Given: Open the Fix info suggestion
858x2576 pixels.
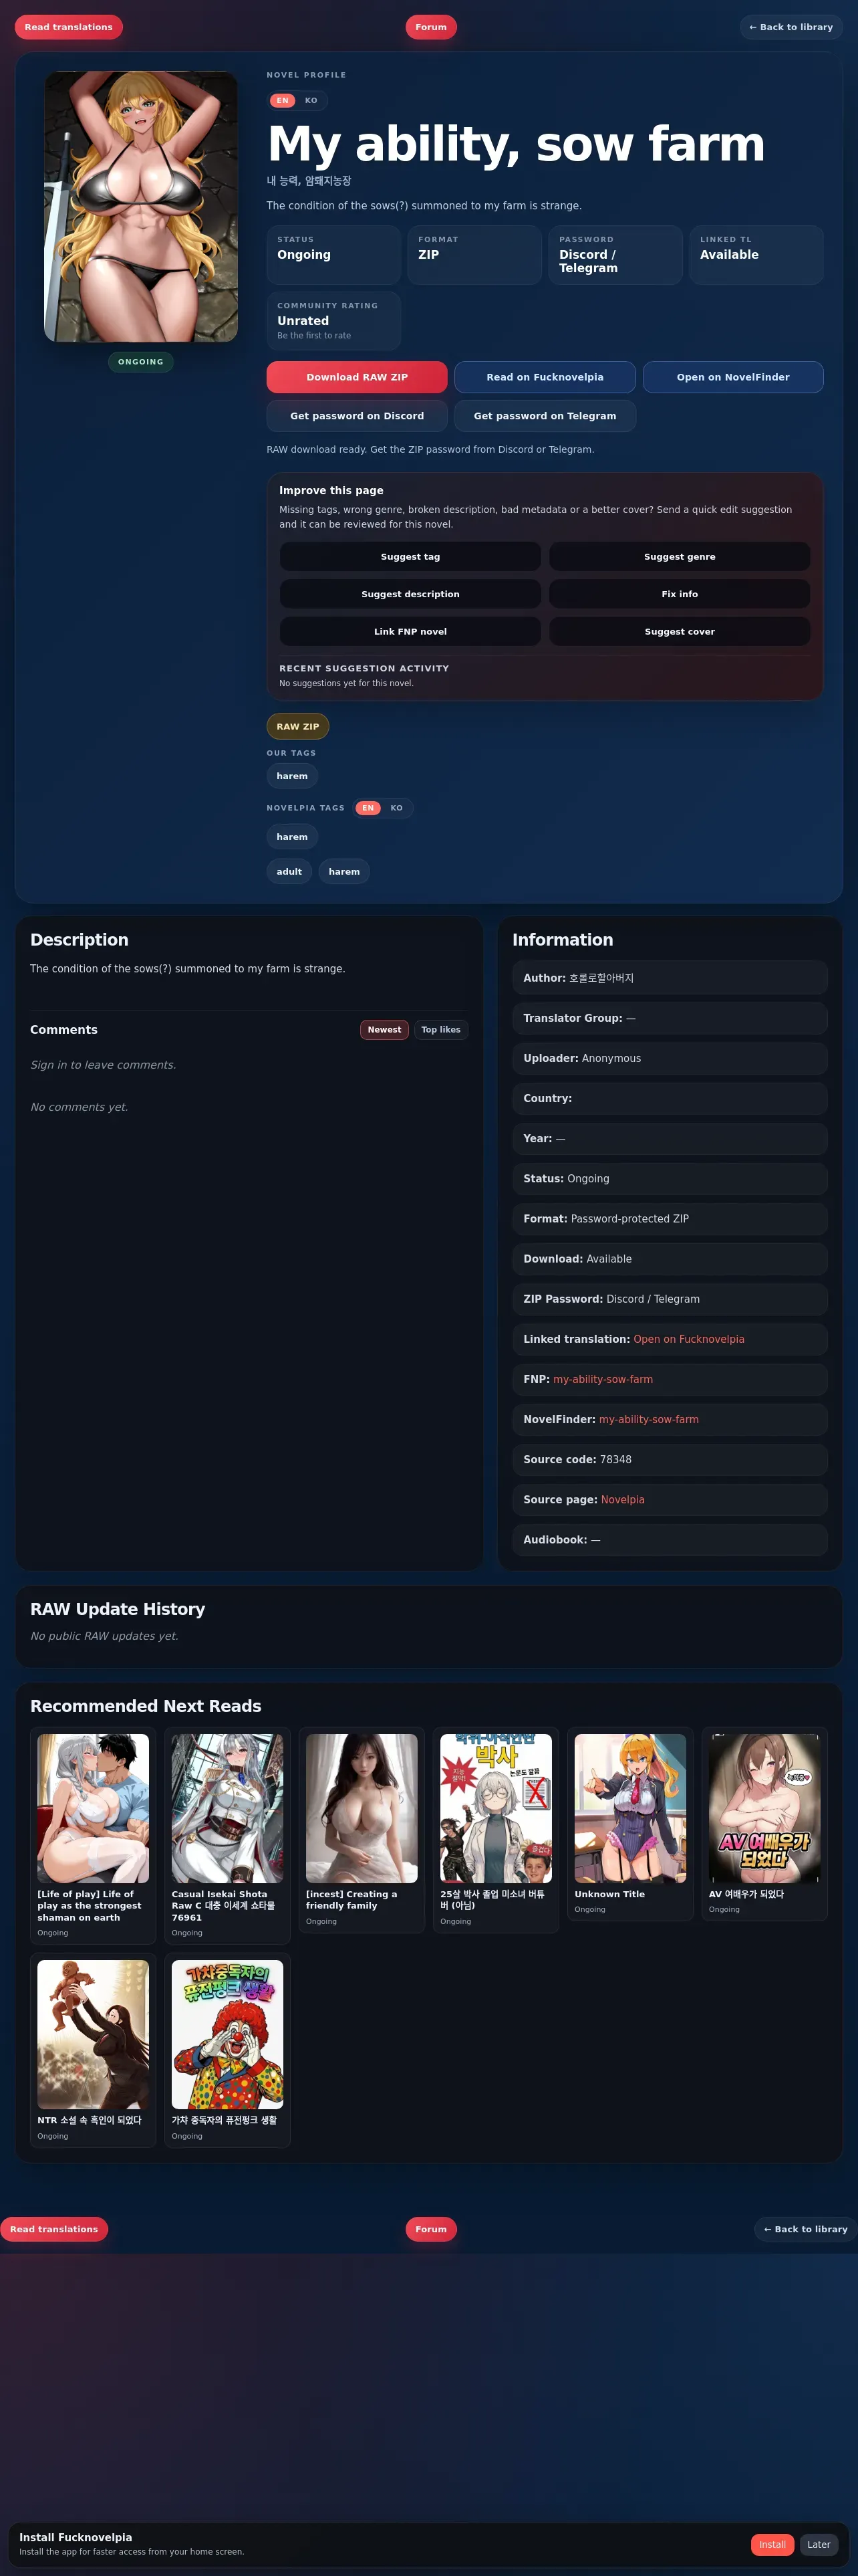Looking at the screenshot, I should pos(679,594).
